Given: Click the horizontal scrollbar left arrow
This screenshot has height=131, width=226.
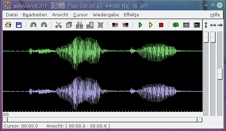Looking at the screenshot, I should pyautogui.click(x=5, y=120).
